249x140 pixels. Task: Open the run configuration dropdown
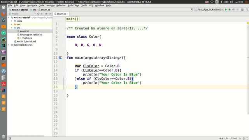[209, 9]
